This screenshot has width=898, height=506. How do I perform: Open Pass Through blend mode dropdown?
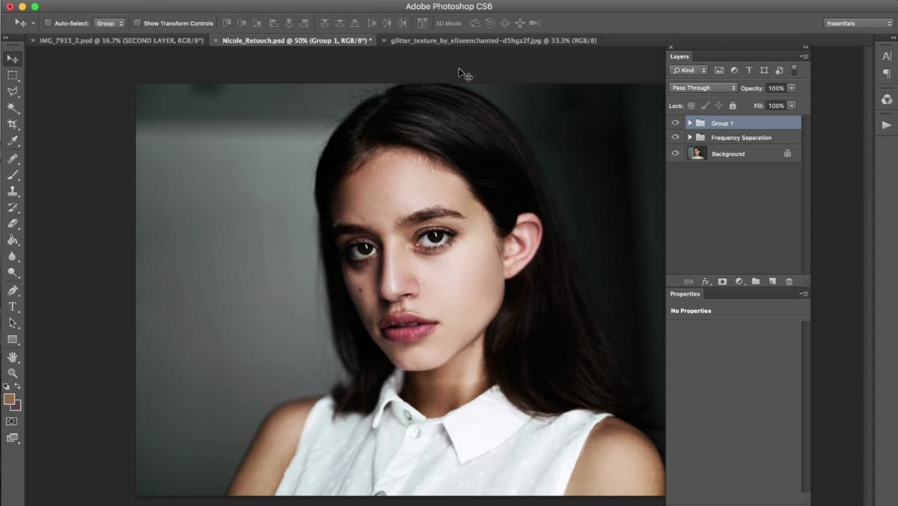point(703,88)
